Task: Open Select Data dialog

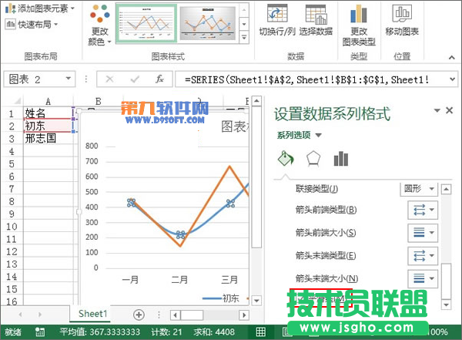Action: coord(316,19)
